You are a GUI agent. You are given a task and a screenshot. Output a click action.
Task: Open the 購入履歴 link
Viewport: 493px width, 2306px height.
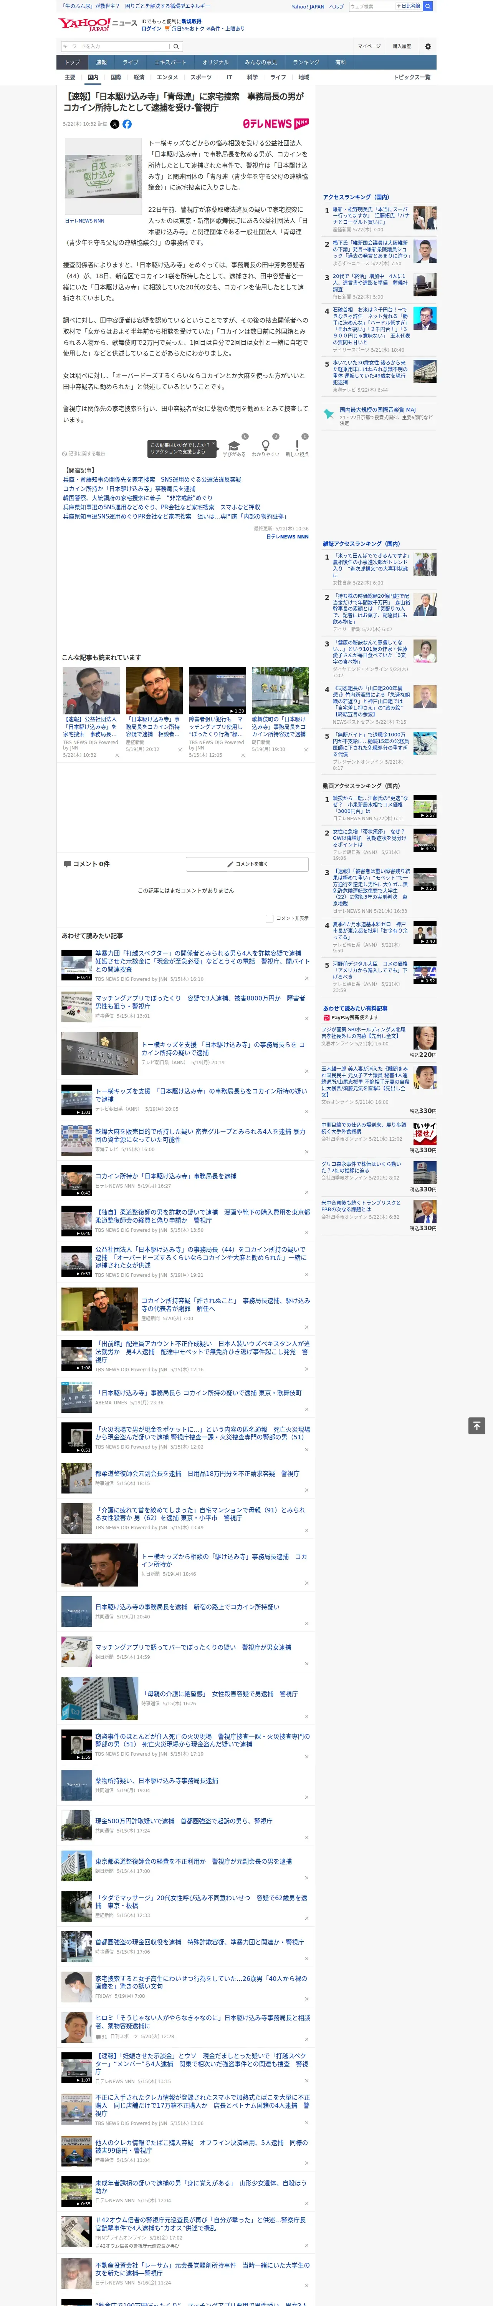coord(402,46)
